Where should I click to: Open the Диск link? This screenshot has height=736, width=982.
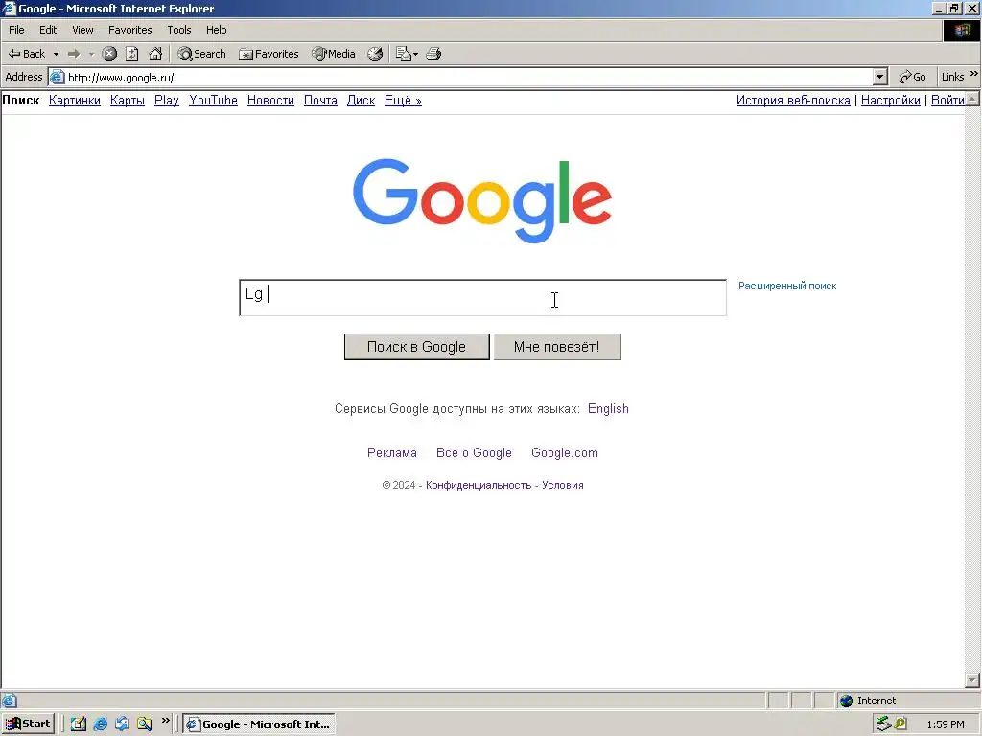coord(361,100)
